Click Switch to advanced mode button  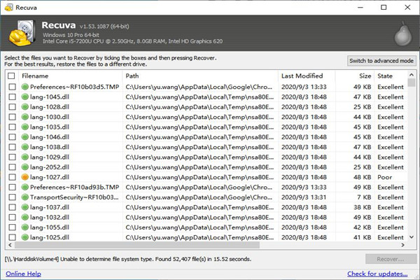point(381,61)
